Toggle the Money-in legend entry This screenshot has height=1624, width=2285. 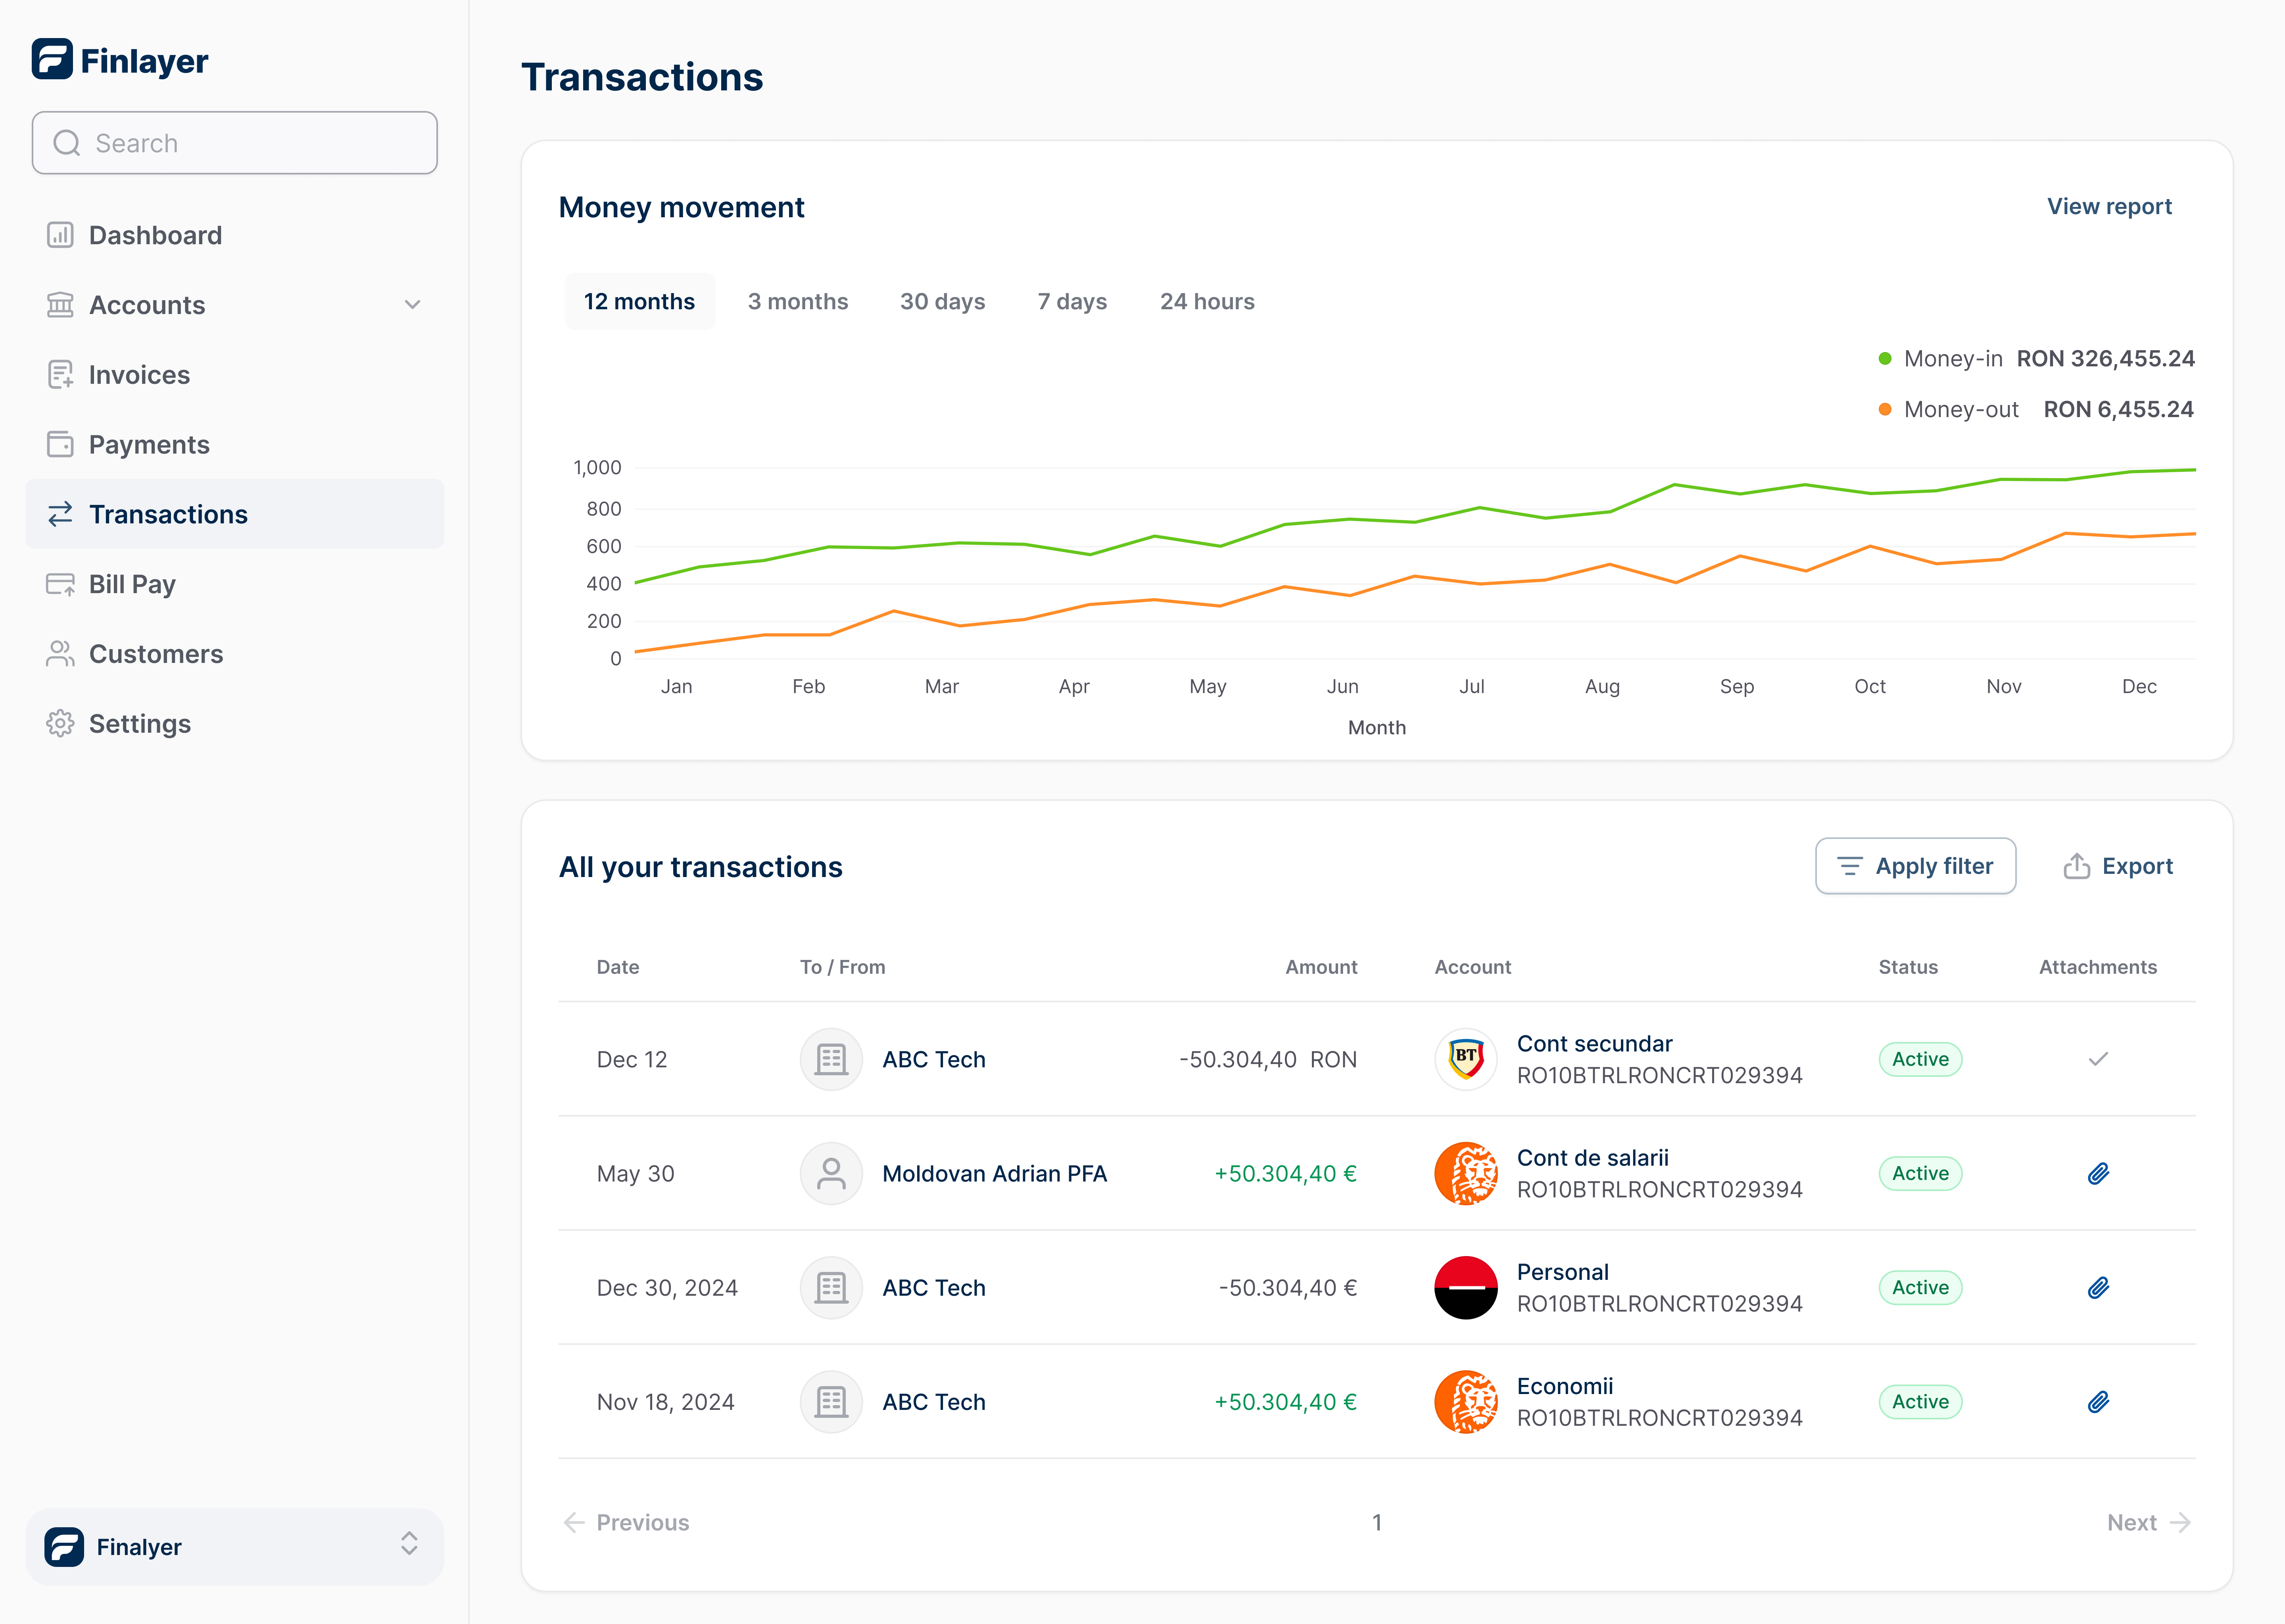pyautogui.click(x=1951, y=358)
